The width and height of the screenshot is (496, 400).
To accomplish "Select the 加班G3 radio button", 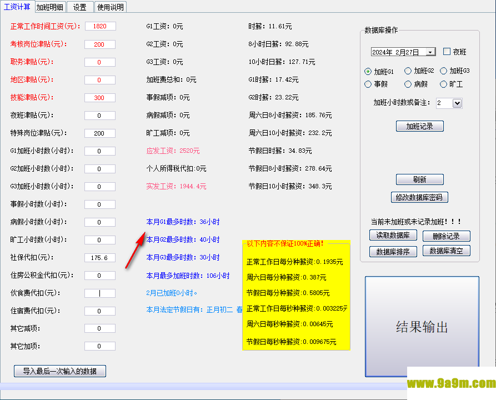I will pos(443,71).
